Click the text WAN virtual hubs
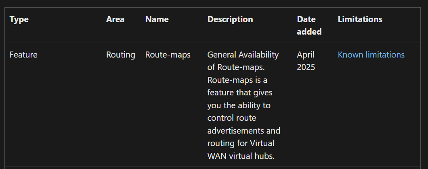 (x=241, y=156)
